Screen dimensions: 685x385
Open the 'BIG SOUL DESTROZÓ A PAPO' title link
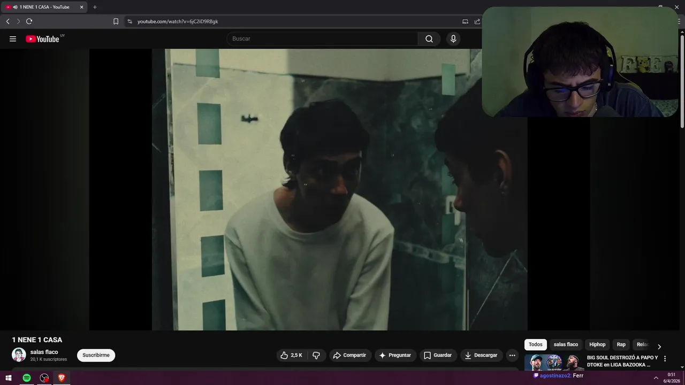[x=622, y=361]
